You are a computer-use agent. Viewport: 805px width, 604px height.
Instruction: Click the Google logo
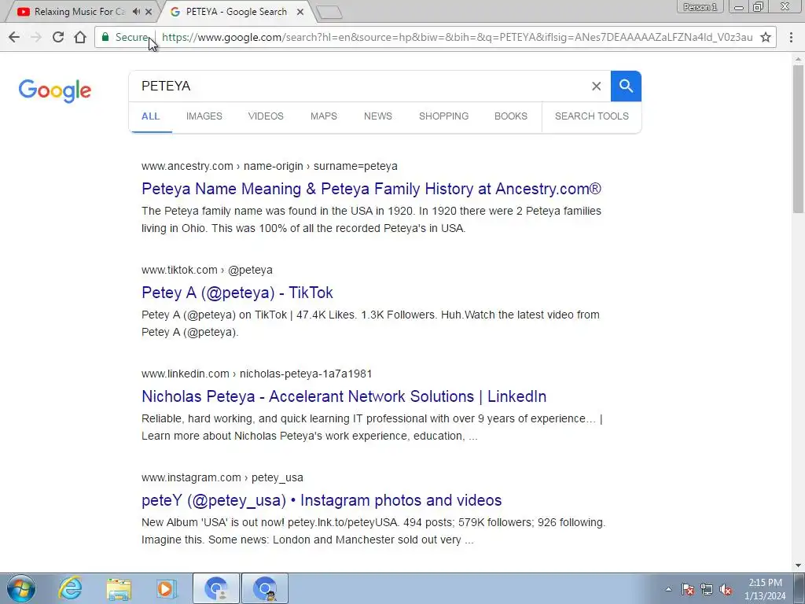[55, 90]
